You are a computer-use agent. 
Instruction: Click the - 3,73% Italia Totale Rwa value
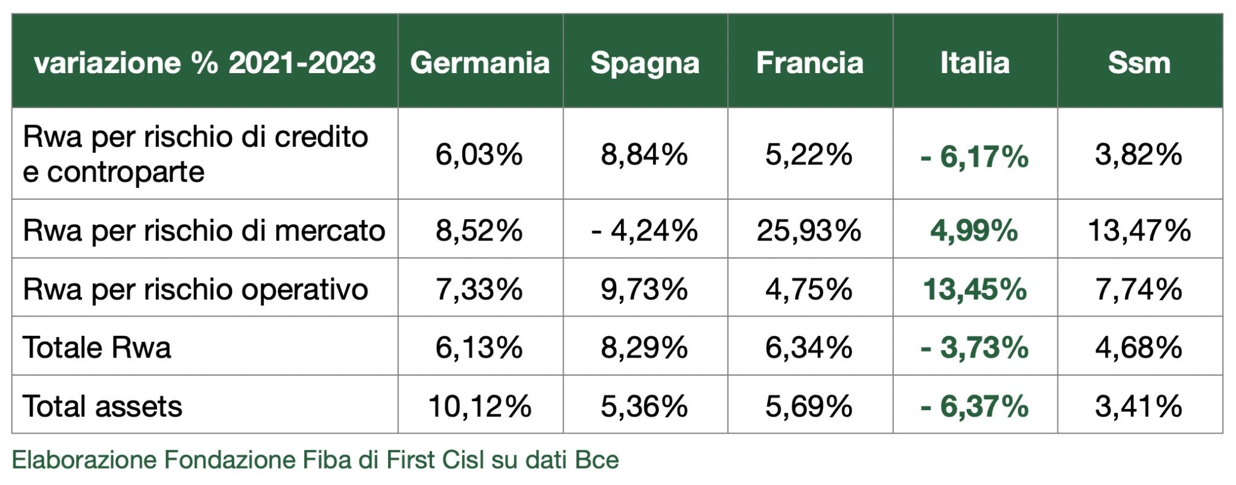pyautogui.click(x=975, y=348)
